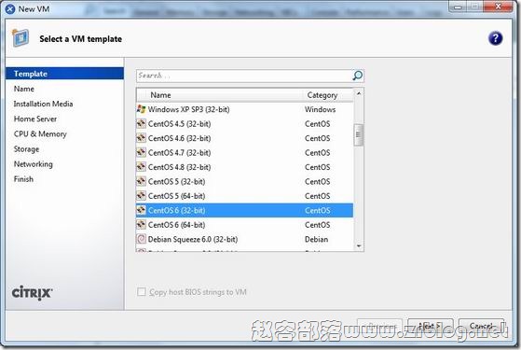Click the blue help question mark icon
The width and height of the screenshot is (521, 350).
pyautogui.click(x=495, y=38)
